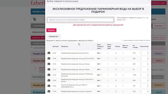Image resolution: width=168 pixels, height=94 pixels.
Task: Click quantity field for Donna Felice
Action: click(x=144, y=58)
